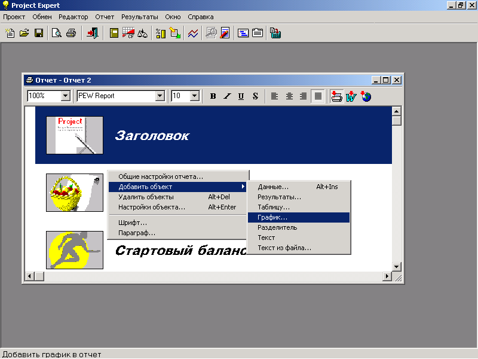Open the Cash Flow CF icon

pyautogui.click(x=128, y=33)
